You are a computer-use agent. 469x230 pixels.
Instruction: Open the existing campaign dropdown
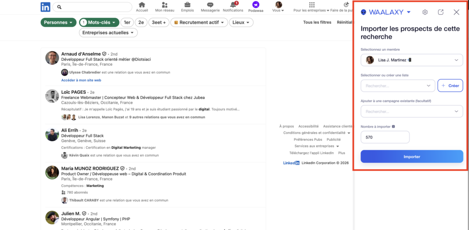click(412, 112)
